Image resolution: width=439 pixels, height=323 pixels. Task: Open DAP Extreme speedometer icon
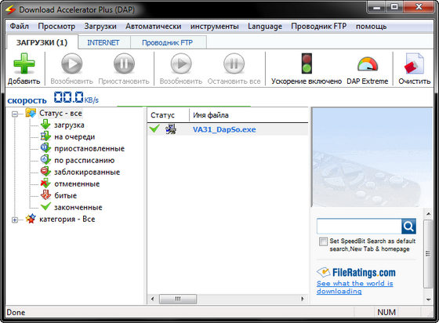tap(368, 64)
